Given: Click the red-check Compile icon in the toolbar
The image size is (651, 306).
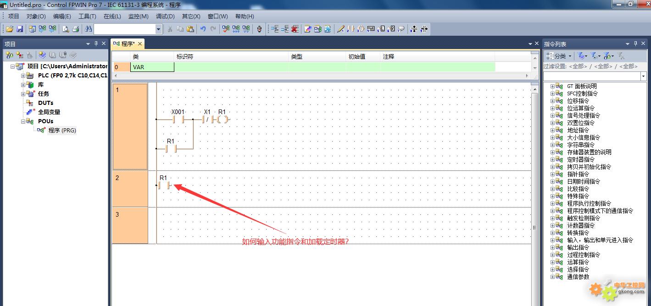Looking at the screenshot, I should [226, 29].
